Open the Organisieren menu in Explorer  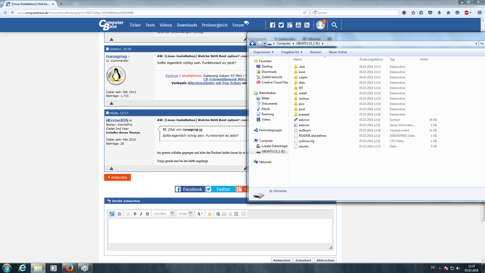coord(263,52)
